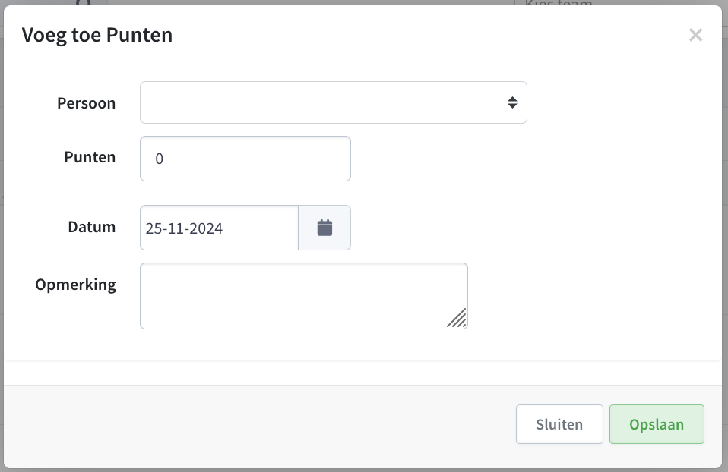This screenshot has height=472, width=728.
Task: Click the Datum field label
Action: pyautogui.click(x=91, y=227)
